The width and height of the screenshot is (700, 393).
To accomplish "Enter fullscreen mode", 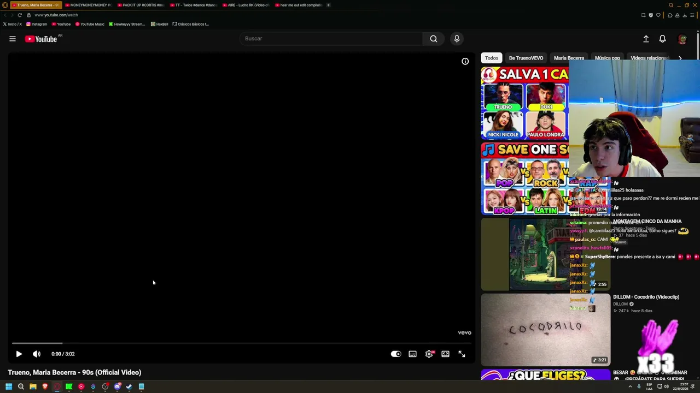I will tap(462, 354).
